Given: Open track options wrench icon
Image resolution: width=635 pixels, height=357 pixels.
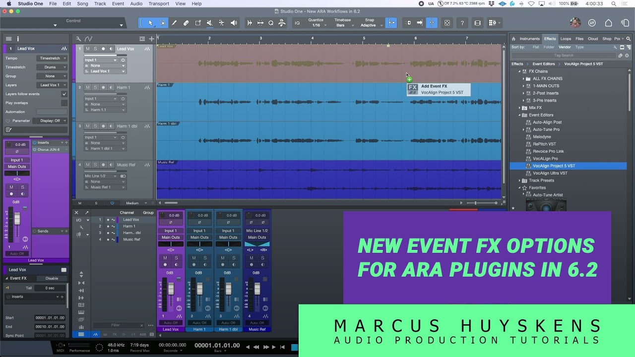Looking at the screenshot, I should click(78, 39).
